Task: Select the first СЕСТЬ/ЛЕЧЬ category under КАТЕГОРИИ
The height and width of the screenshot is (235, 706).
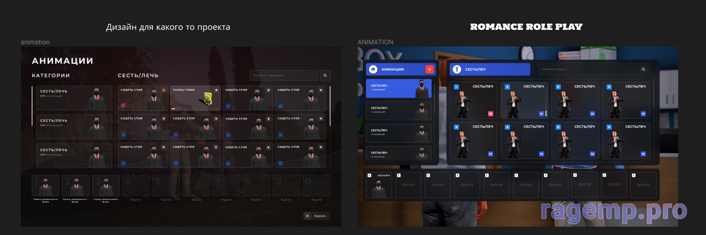Action: [x=74, y=98]
